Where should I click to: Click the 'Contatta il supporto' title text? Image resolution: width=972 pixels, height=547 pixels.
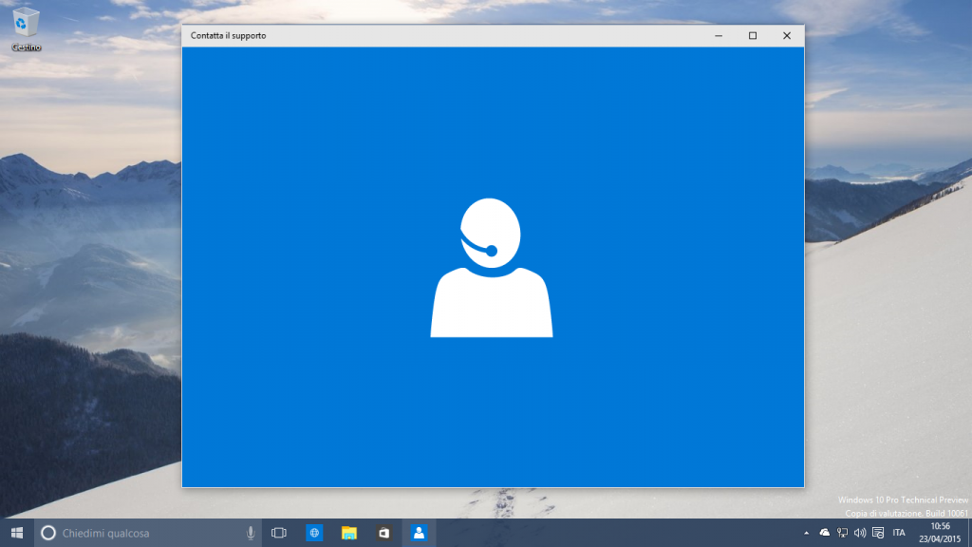point(228,35)
